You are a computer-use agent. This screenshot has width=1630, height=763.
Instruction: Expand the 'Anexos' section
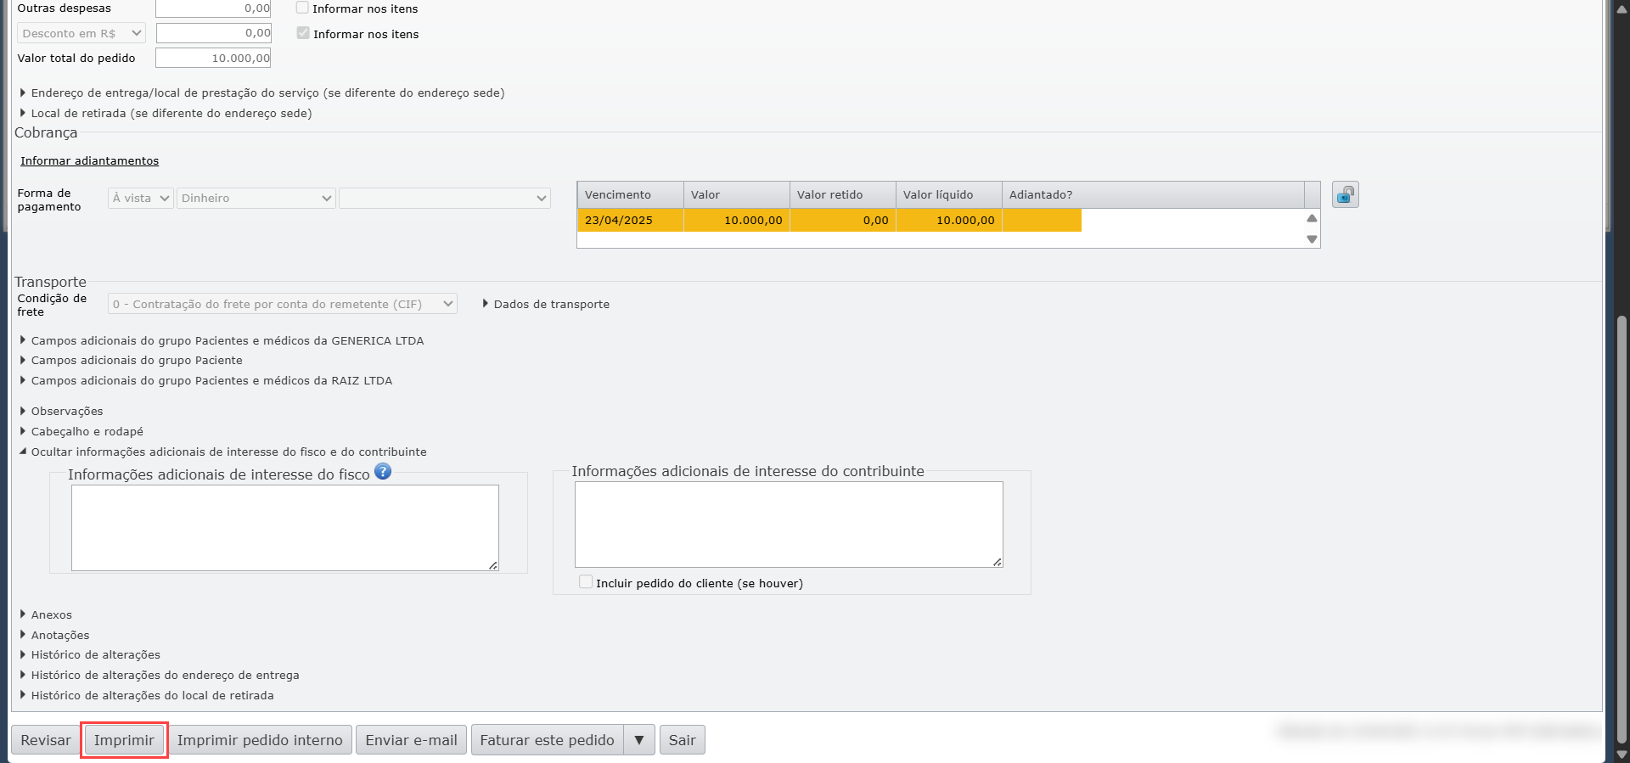click(x=46, y=614)
